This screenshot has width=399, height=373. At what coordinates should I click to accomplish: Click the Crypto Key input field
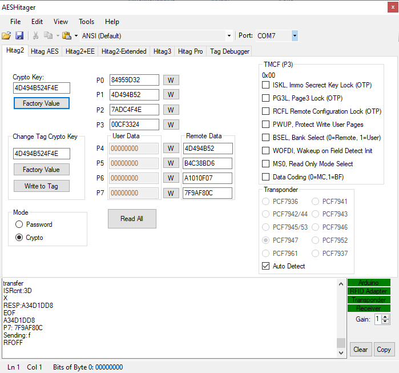pyautogui.click(x=42, y=88)
